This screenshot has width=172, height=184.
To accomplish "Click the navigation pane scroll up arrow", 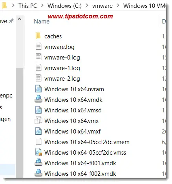I will pyautogui.click(x=20, y=20).
